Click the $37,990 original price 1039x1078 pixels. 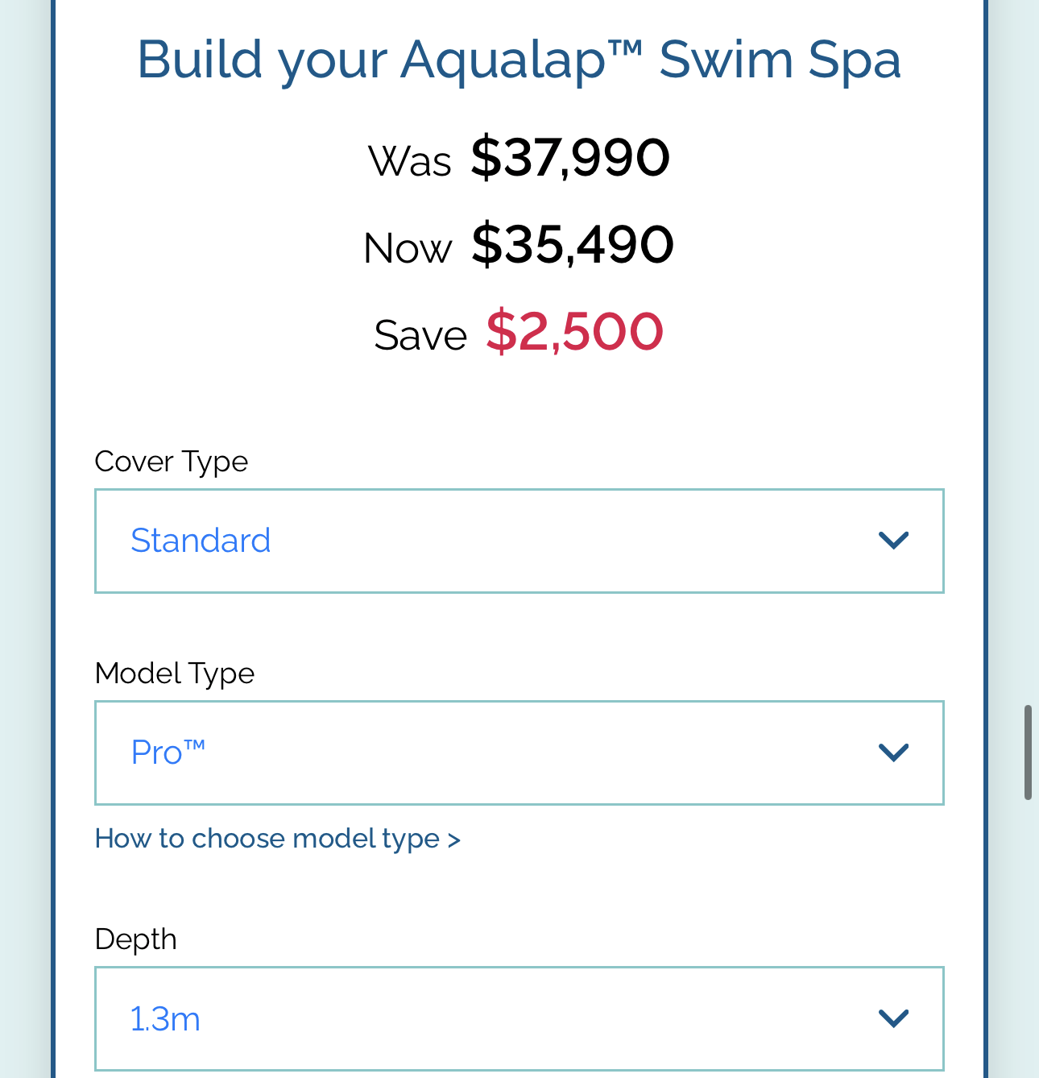570,158
